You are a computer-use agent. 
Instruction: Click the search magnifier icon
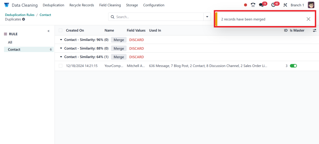pyautogui.click(x=112, y=17)
